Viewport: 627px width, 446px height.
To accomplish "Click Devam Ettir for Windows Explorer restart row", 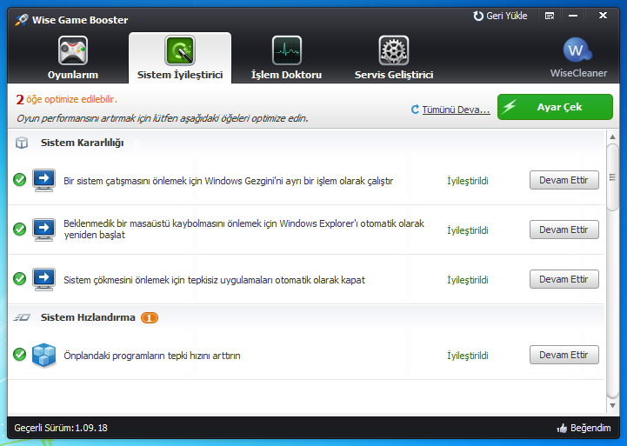I will pyautogui.click(x=564, y=230).
